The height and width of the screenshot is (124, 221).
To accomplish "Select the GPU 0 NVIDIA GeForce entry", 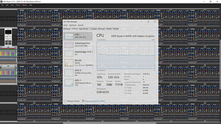I will click(78, 73).
